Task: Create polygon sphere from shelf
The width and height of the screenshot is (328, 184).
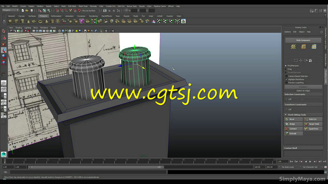Action: pyautogui.click(x=10, y=21)
